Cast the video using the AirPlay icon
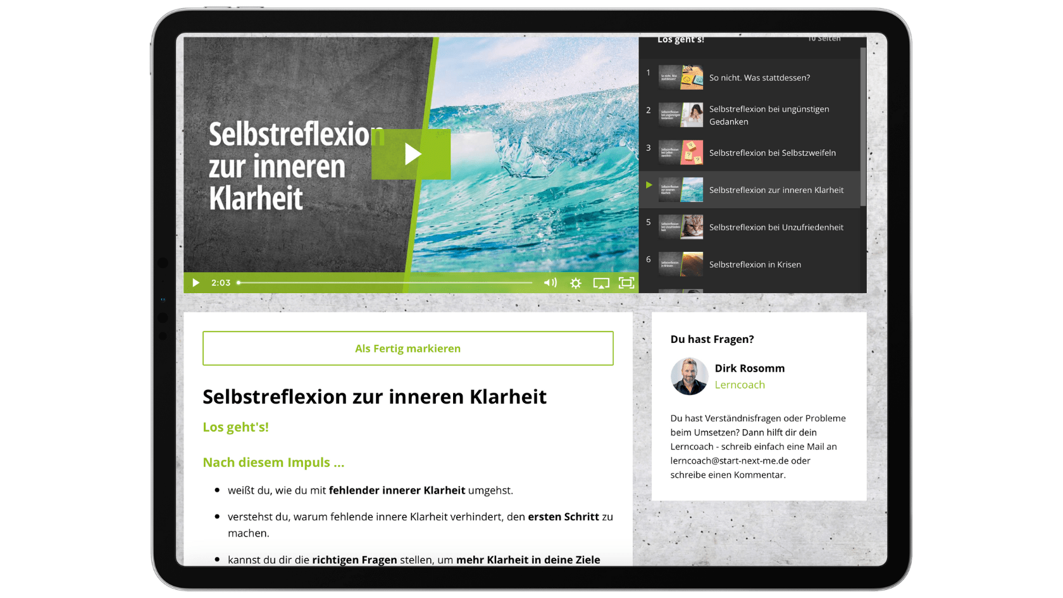 click(x=600, y=283)
